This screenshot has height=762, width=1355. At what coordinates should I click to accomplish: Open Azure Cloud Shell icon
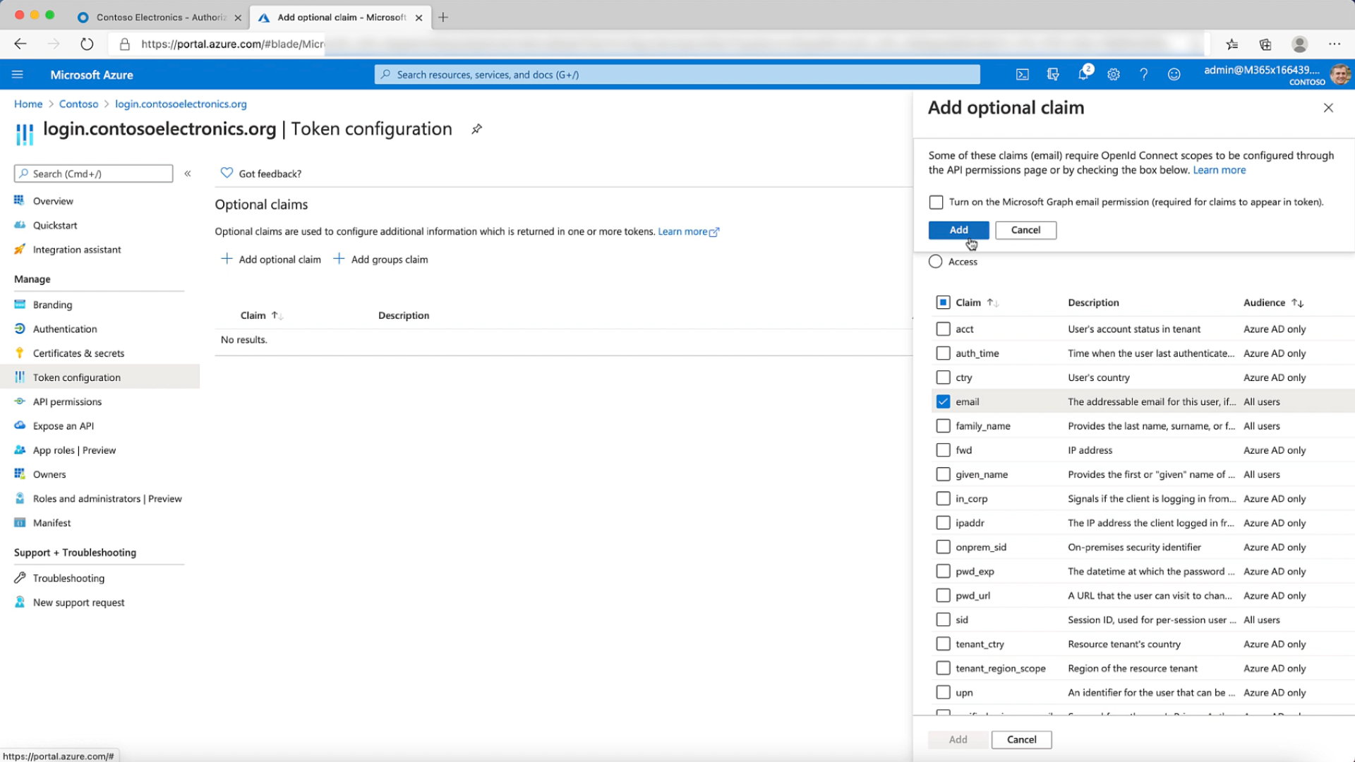(1022, 75)
